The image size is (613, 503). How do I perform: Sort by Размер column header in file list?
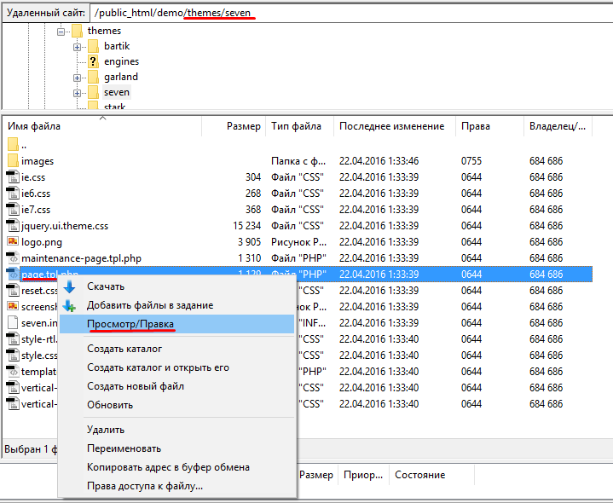click(234, 126)
